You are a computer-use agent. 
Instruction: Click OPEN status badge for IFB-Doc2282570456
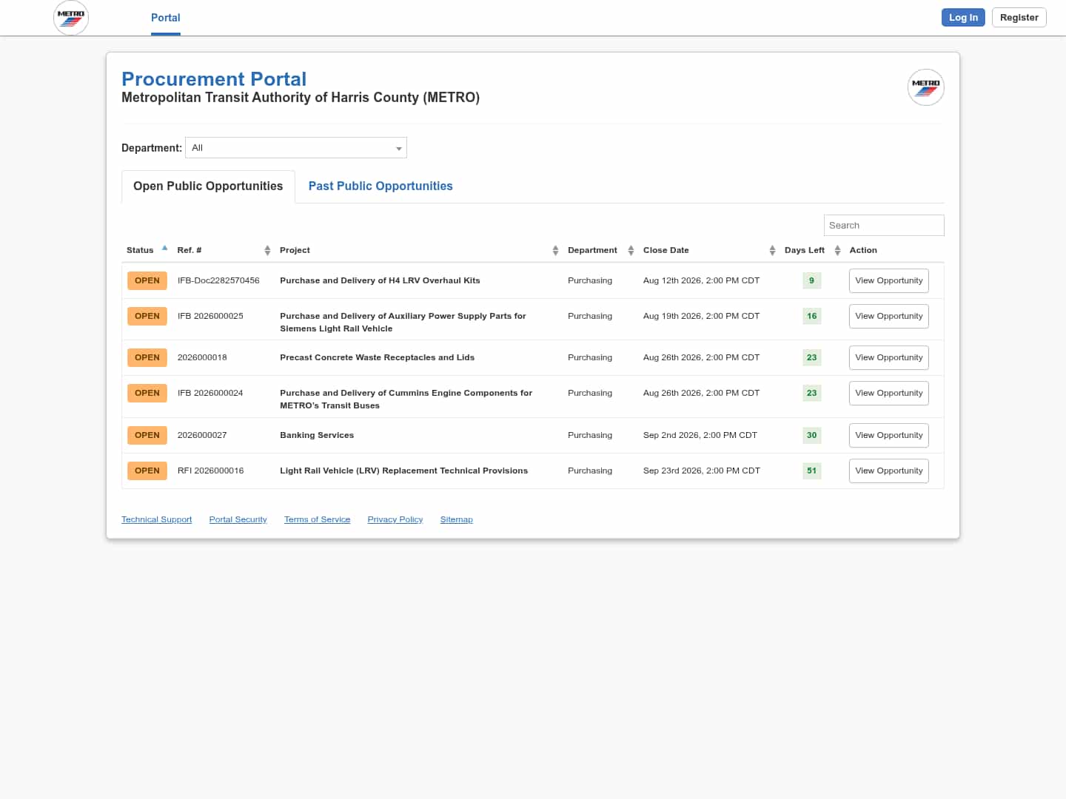click(147, 281)
